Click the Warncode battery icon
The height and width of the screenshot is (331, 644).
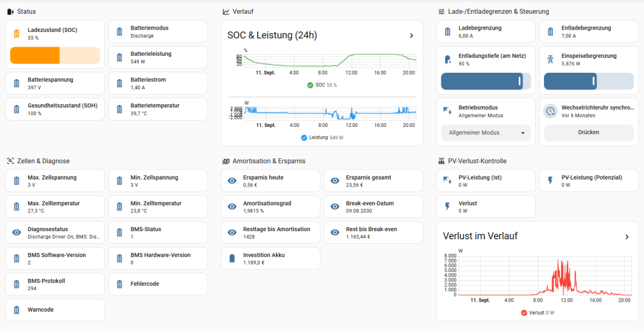pyautogui.click(x=16, y=310)
